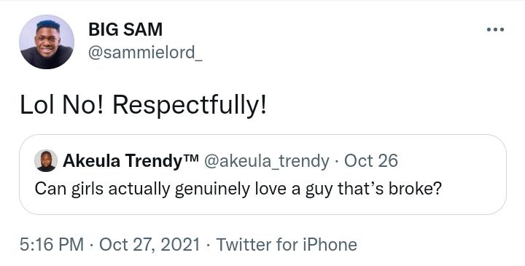Open the @akeula_trendy handle
Viewport: 525px width, 266px height.
coord(267,162)
